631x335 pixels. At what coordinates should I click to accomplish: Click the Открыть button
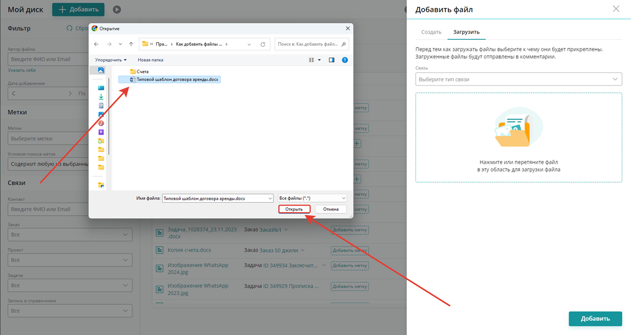pyautogui.click(x=294, y=209)
